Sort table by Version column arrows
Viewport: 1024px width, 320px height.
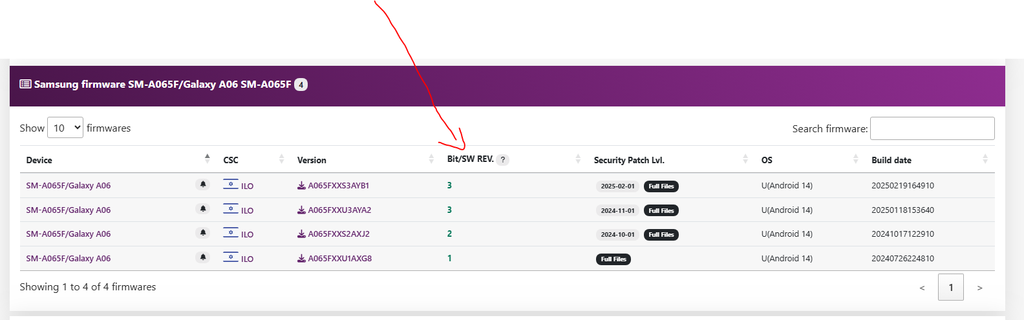coord(431,159)
